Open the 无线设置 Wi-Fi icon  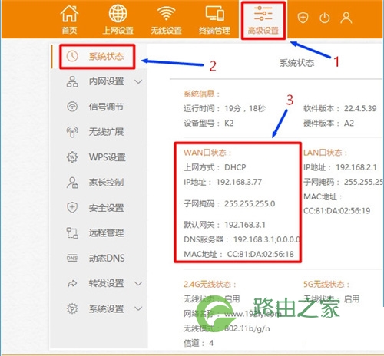pos(166,13)
